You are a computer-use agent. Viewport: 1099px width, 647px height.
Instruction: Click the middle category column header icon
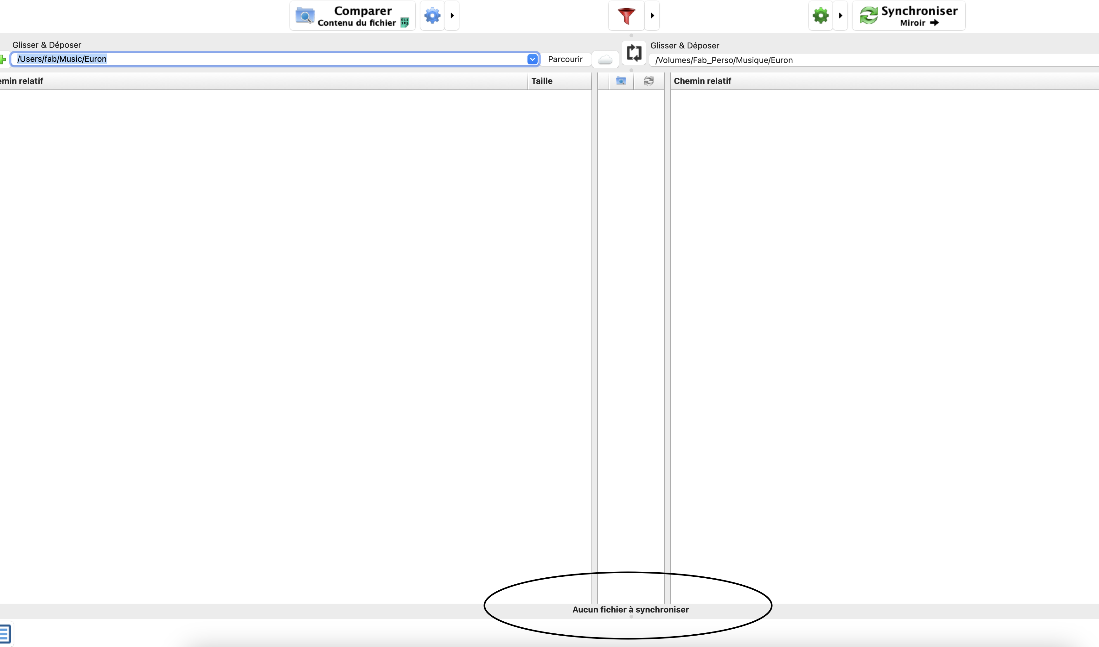621,81
